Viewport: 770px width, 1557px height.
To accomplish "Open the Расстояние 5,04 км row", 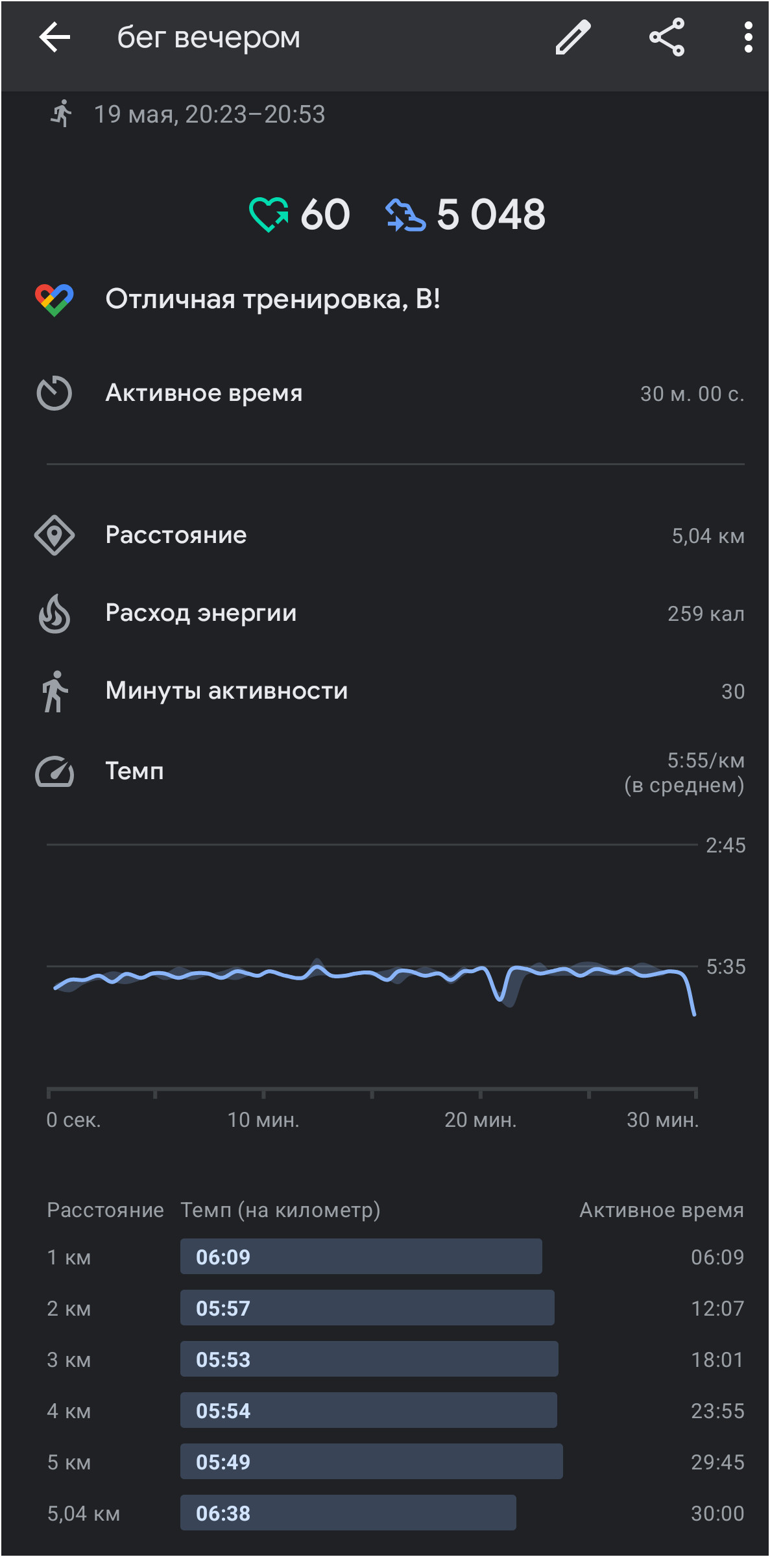I will click(x=389, y=535).
